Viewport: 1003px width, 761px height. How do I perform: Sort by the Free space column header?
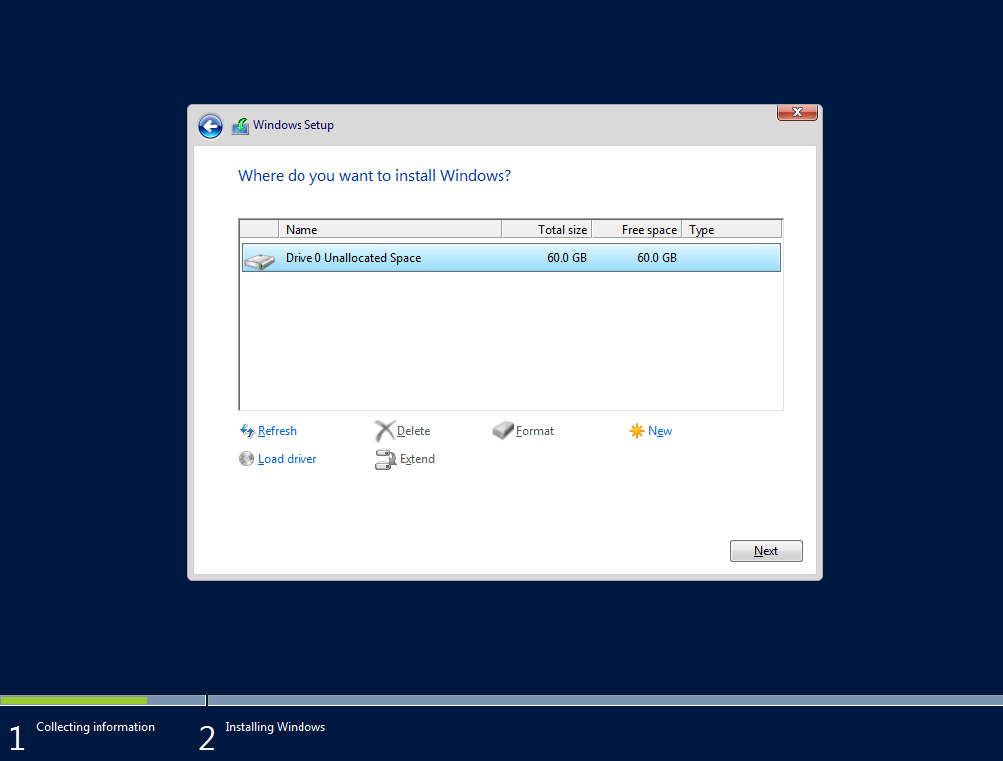(637, 229)
